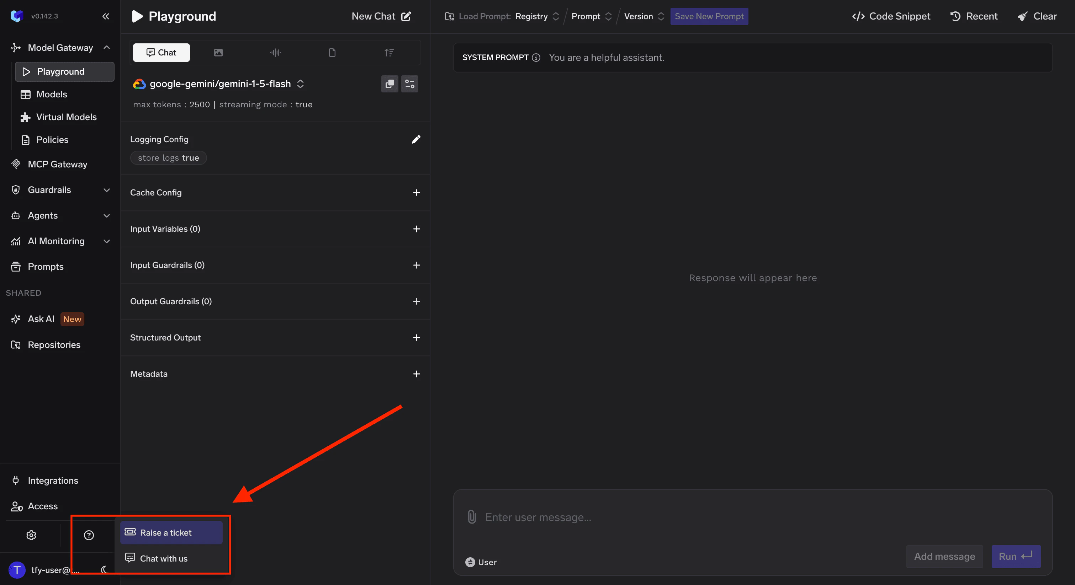Add Metadata with the plus icon

(417, 374)
